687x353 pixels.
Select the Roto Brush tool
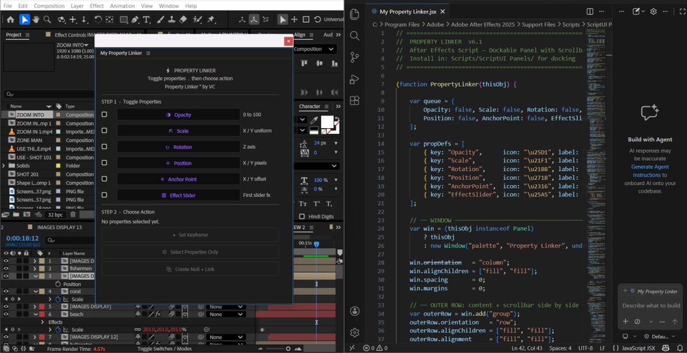(198, 19)
